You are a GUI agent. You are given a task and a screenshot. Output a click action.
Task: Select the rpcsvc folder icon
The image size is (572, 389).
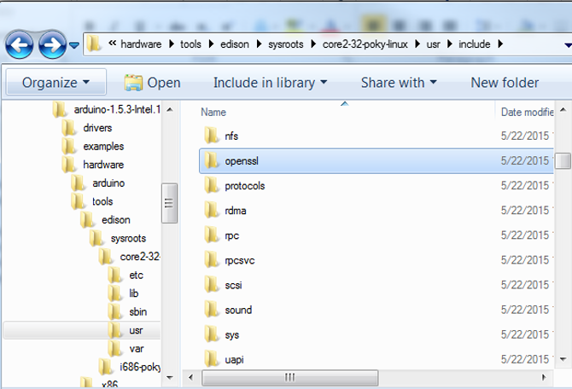(x=211, y=259)
